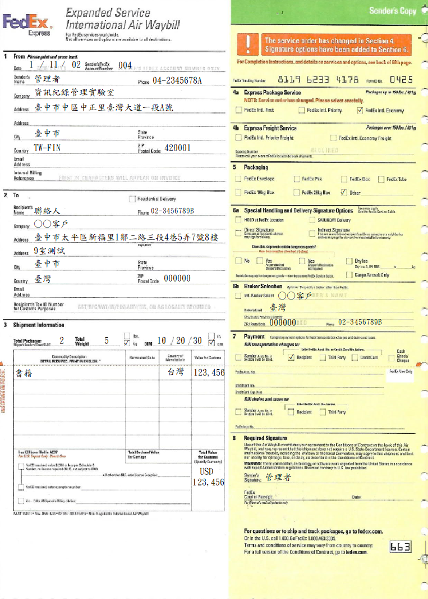The width and height of the screenshot is (428, 599).
Task: Check the Dry Ice box
Action: [349, 261]
